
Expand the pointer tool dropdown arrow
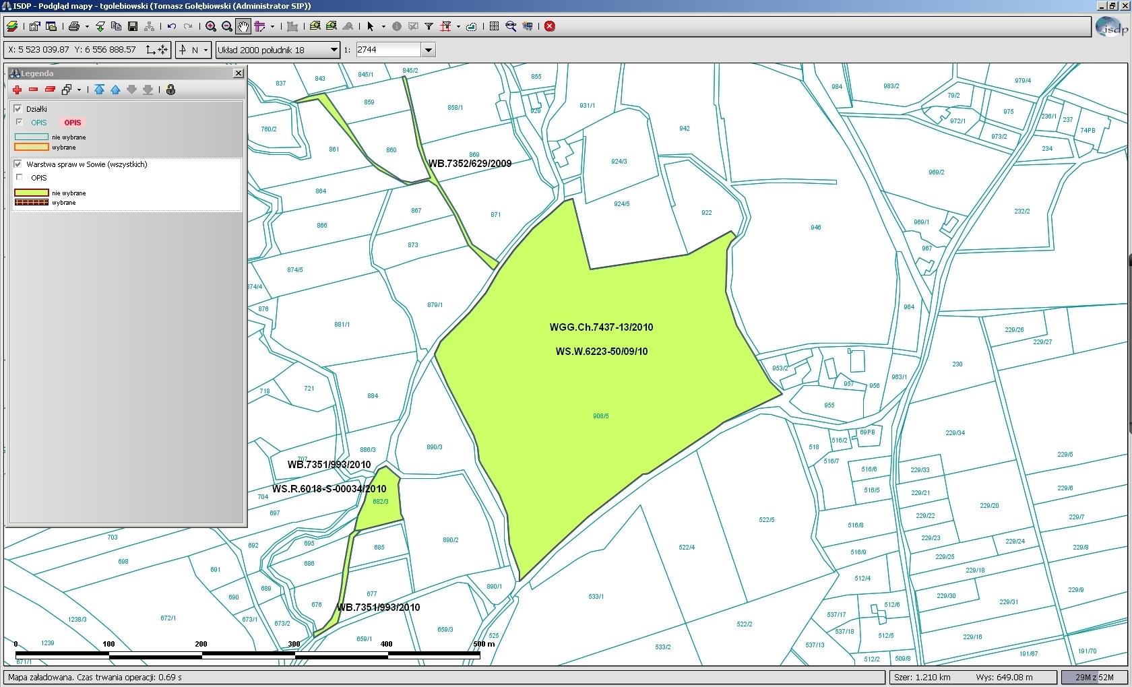point(383,26)
